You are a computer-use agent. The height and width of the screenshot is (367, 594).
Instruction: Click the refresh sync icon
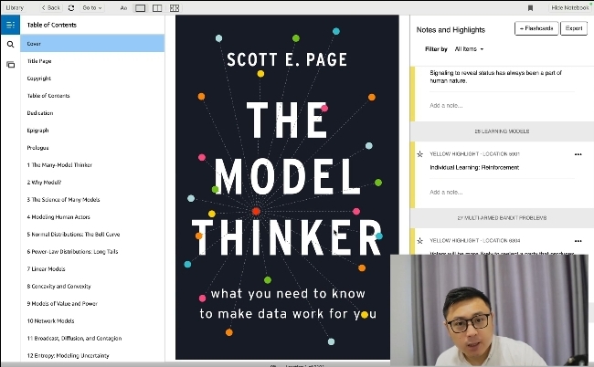[x=71, y=7]
